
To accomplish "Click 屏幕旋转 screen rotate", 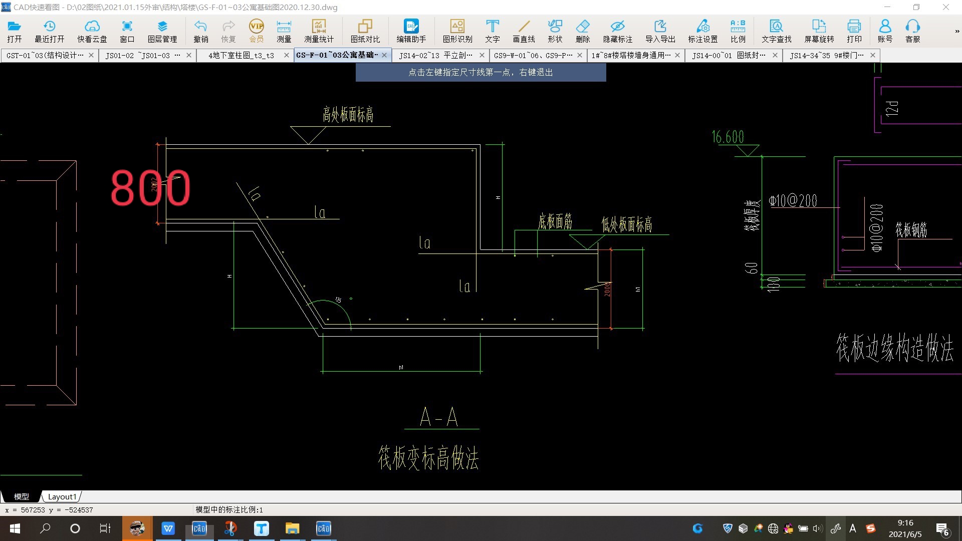I will pyautogui.click(x=819, y=31).
